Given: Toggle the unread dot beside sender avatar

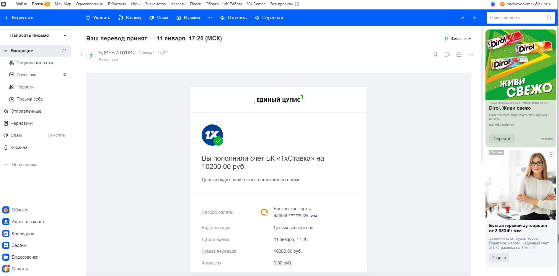Looking at the screenshot, I should (x=82, y=55).
